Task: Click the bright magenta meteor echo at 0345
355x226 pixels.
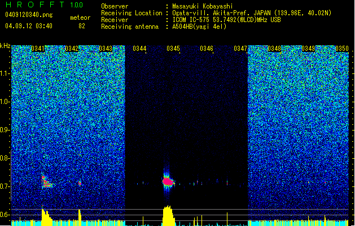Action: 168,181
